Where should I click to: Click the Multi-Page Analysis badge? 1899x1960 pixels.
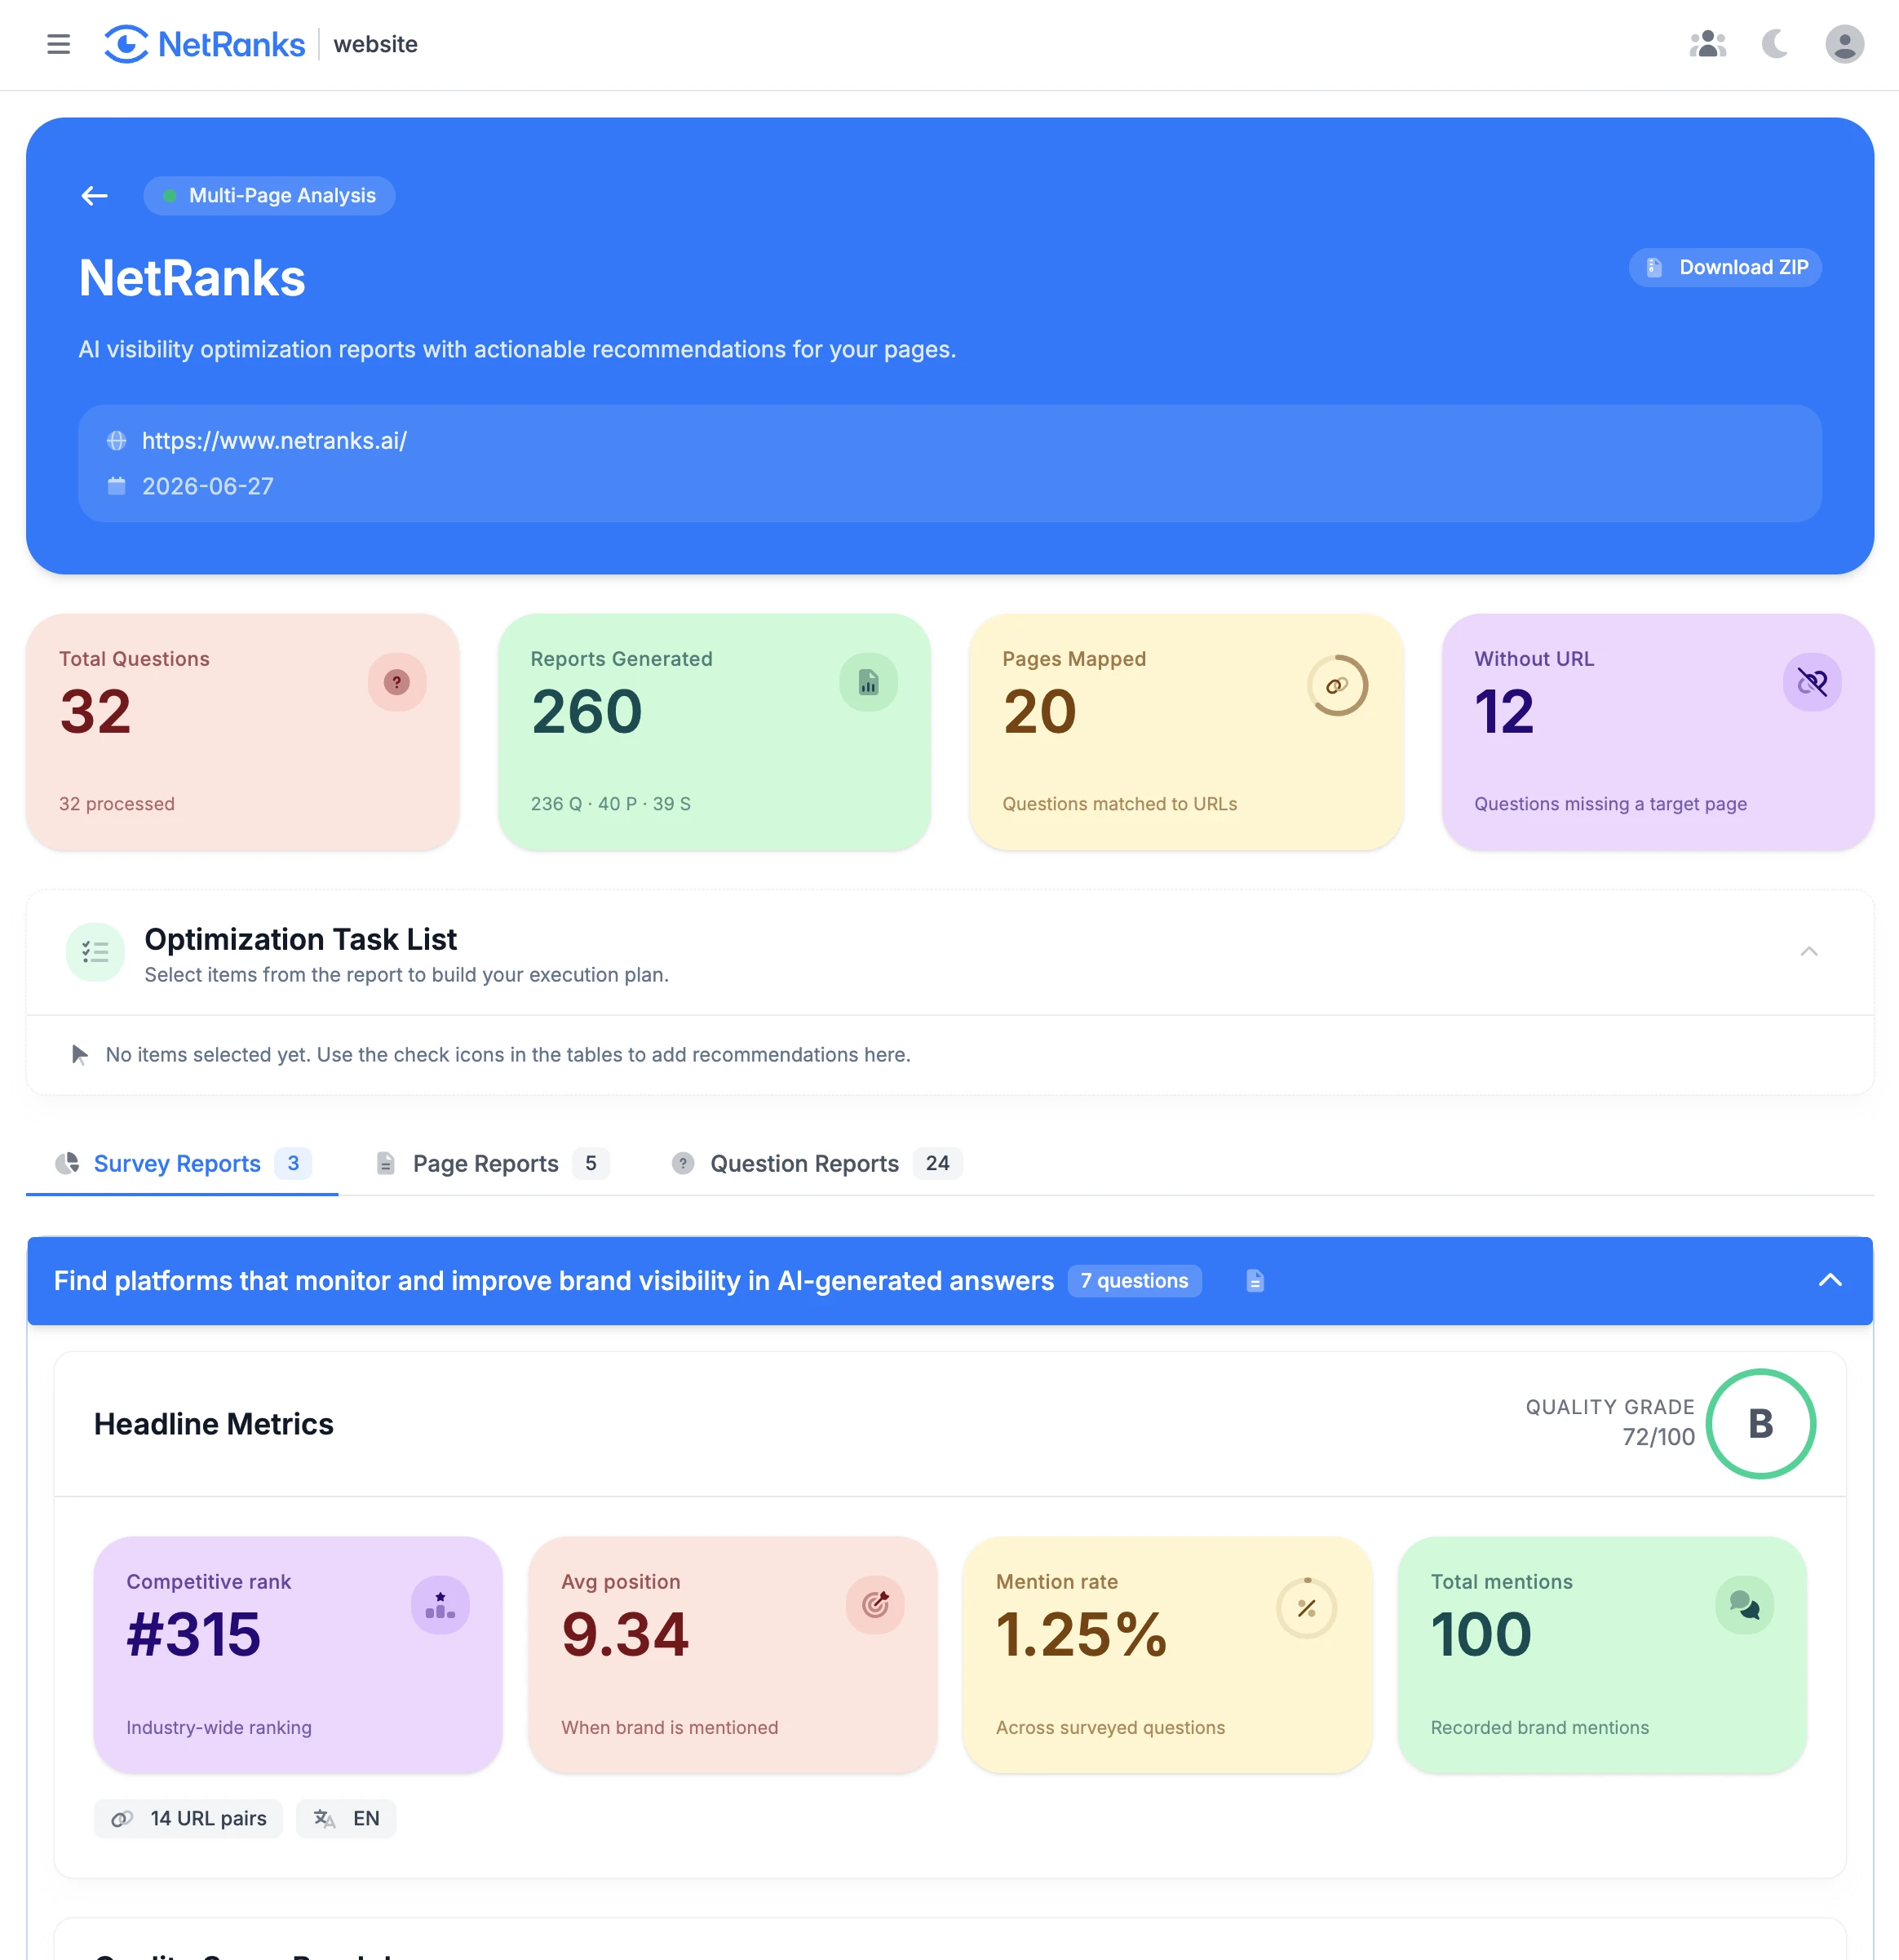point(269,196)
